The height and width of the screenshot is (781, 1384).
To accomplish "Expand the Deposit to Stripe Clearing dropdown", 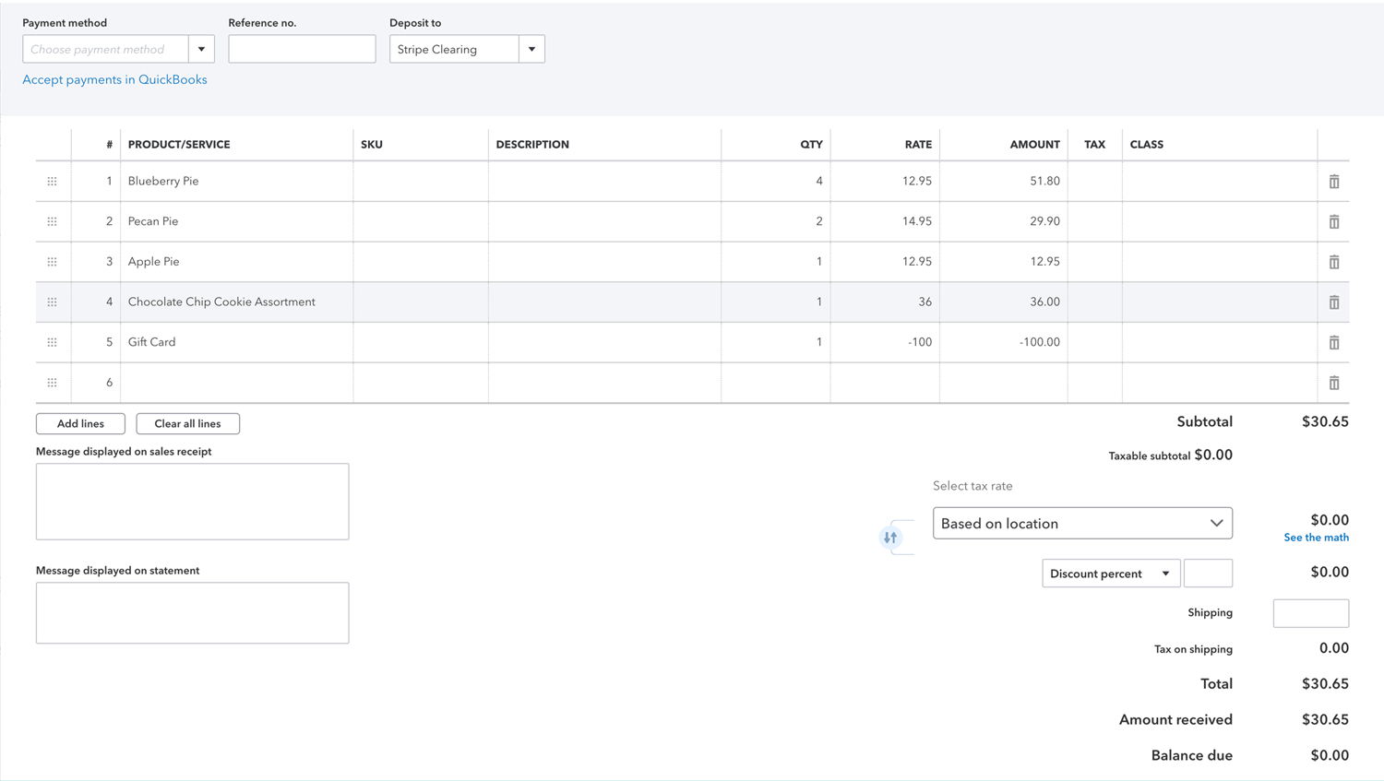I will (531, 49).
